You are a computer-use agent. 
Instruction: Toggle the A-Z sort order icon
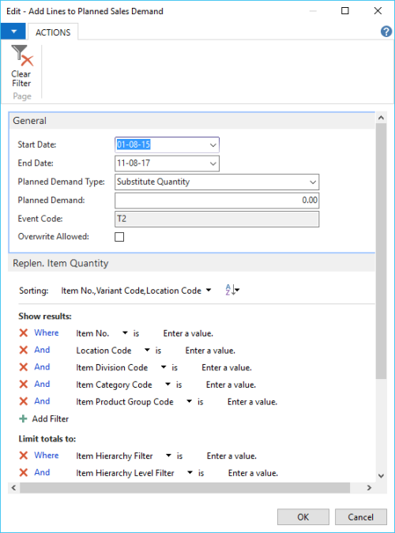[232, 290]
